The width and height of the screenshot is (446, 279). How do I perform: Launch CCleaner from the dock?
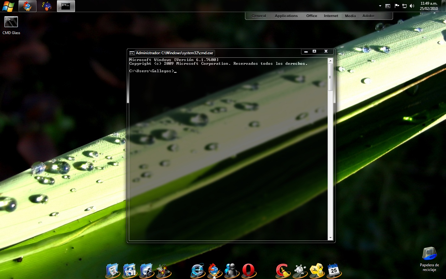point(283,271)
